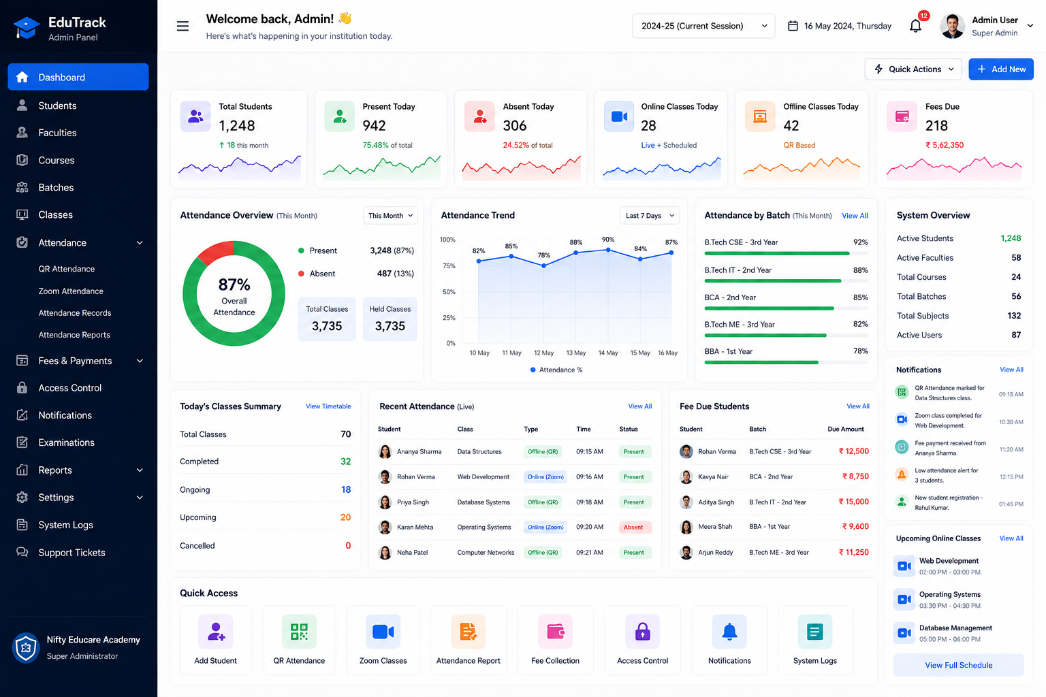The width and height of the screenshot is (1046, 697).
Task: Open the Last 7 Days dropdown
Action: tap(650, 216)
